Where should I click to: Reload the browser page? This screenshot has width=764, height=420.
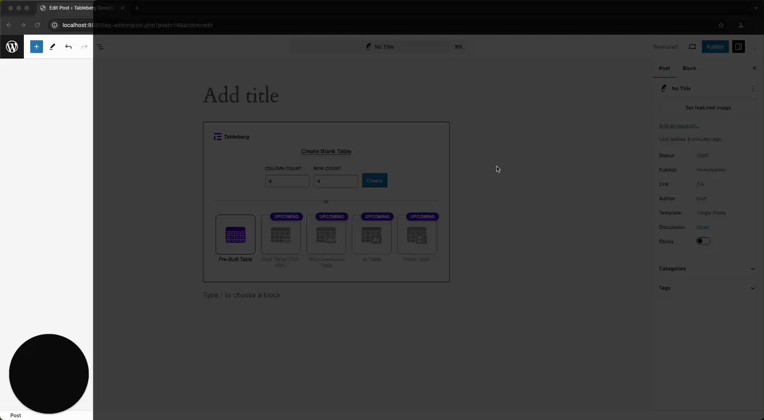37,25
